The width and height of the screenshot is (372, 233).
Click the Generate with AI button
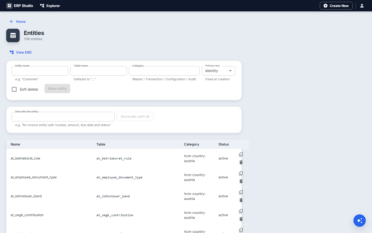tap(135, 116)
